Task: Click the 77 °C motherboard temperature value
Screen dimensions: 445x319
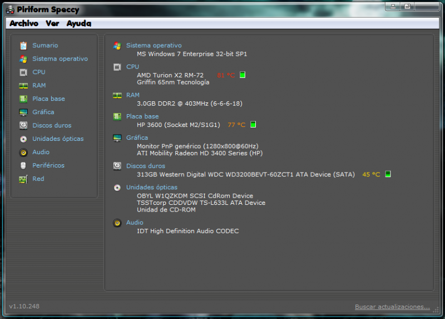Action: click(236, 125)
